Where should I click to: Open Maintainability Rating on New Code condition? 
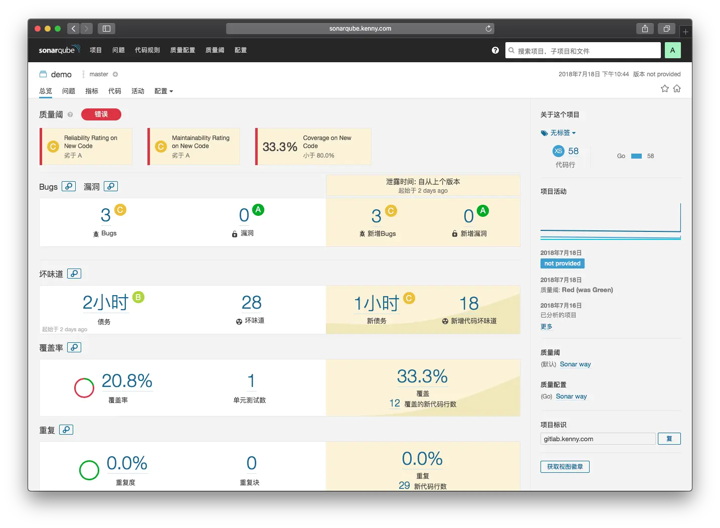pyautogui.click(x=194, y=147)
